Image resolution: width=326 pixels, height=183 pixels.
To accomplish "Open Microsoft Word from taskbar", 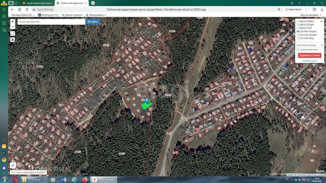I will (x=64, y=180).
